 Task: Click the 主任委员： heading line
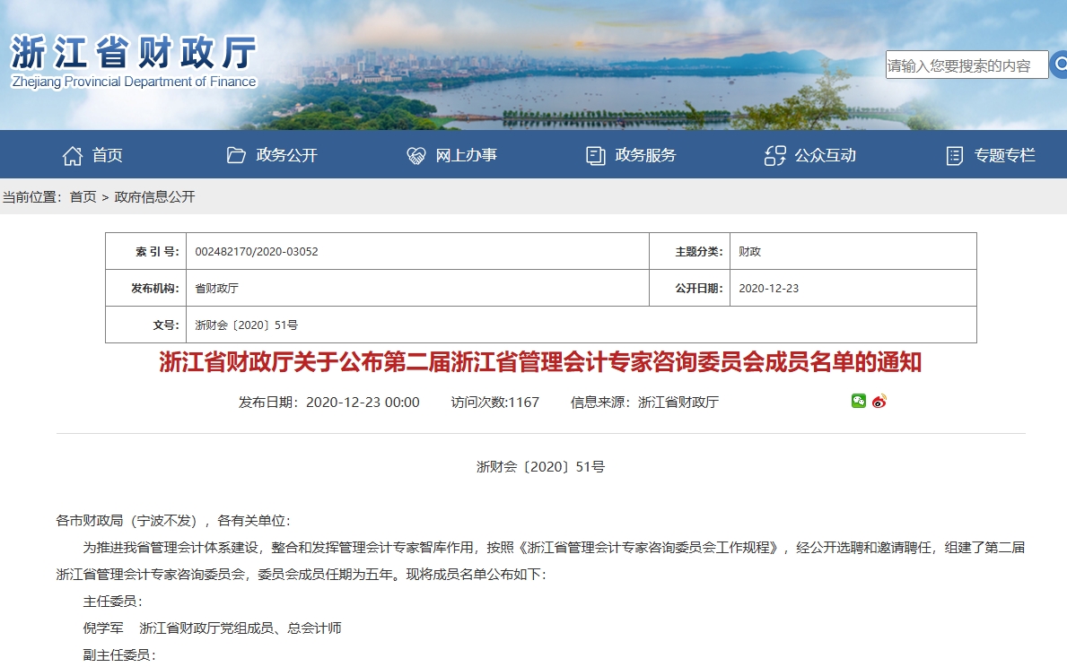(113, 602)
